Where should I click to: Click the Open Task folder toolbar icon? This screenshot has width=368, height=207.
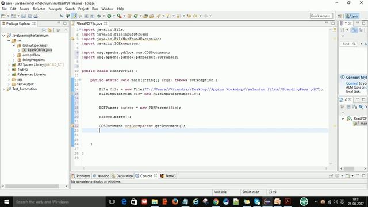152,16
